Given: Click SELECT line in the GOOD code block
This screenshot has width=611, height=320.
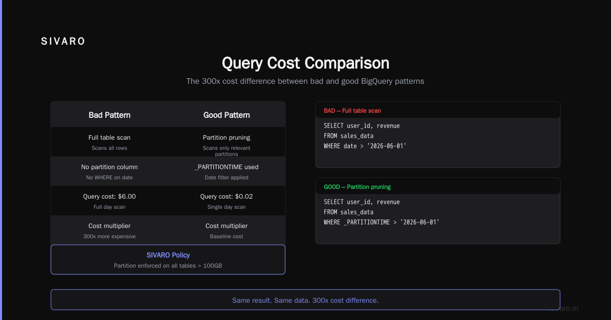Looking at the screenshot, I should tap(362, 202).
